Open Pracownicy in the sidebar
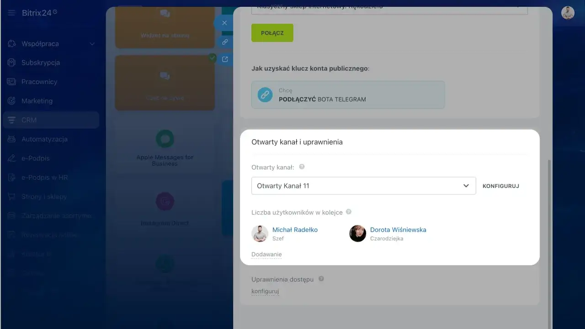 pyautogui.click(x=39, y=82)
